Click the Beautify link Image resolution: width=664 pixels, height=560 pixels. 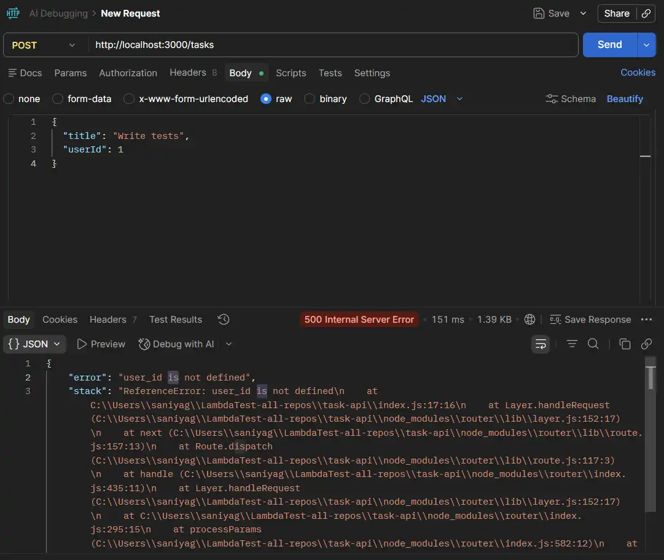(x=625, y=99)
